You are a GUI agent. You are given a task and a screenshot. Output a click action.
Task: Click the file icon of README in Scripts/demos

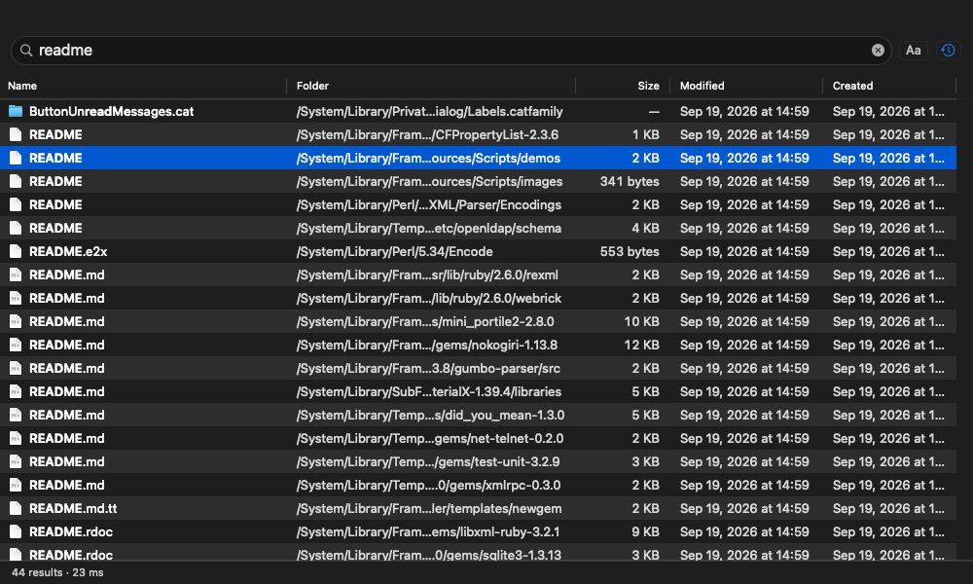(x=16, y=159)
